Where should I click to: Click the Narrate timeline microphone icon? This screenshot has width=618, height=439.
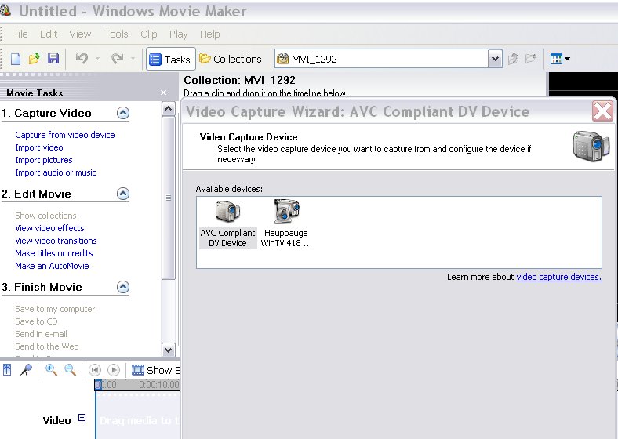point(27,370)
